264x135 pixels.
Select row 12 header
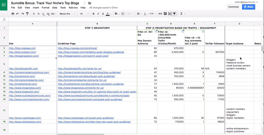point(4,84)
